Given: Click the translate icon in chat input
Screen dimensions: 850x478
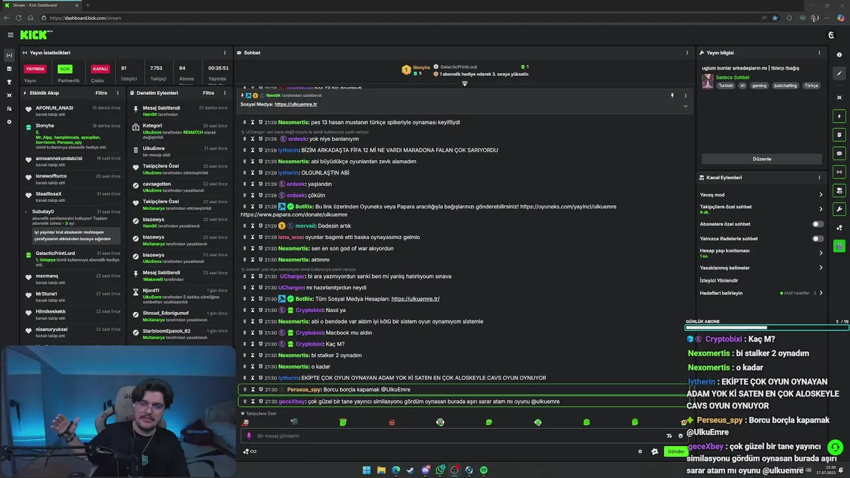Looking at the screenshot, I should click(669, 436).
